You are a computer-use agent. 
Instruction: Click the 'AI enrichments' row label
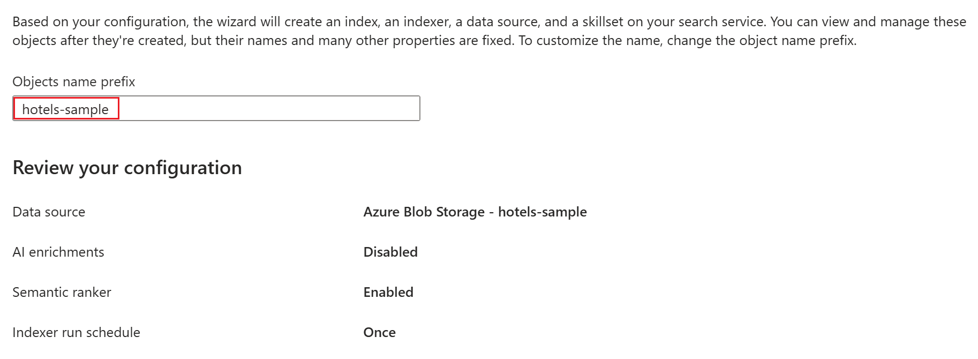(x=58, y=252)
